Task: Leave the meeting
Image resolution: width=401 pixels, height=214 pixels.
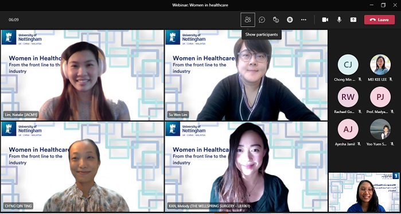Action: click(379, 20)
